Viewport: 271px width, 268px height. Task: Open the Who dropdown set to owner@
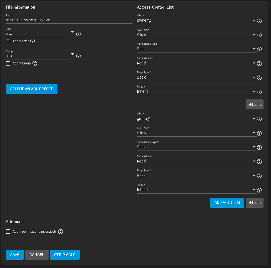pyautogui.click(x=197, y=20)
